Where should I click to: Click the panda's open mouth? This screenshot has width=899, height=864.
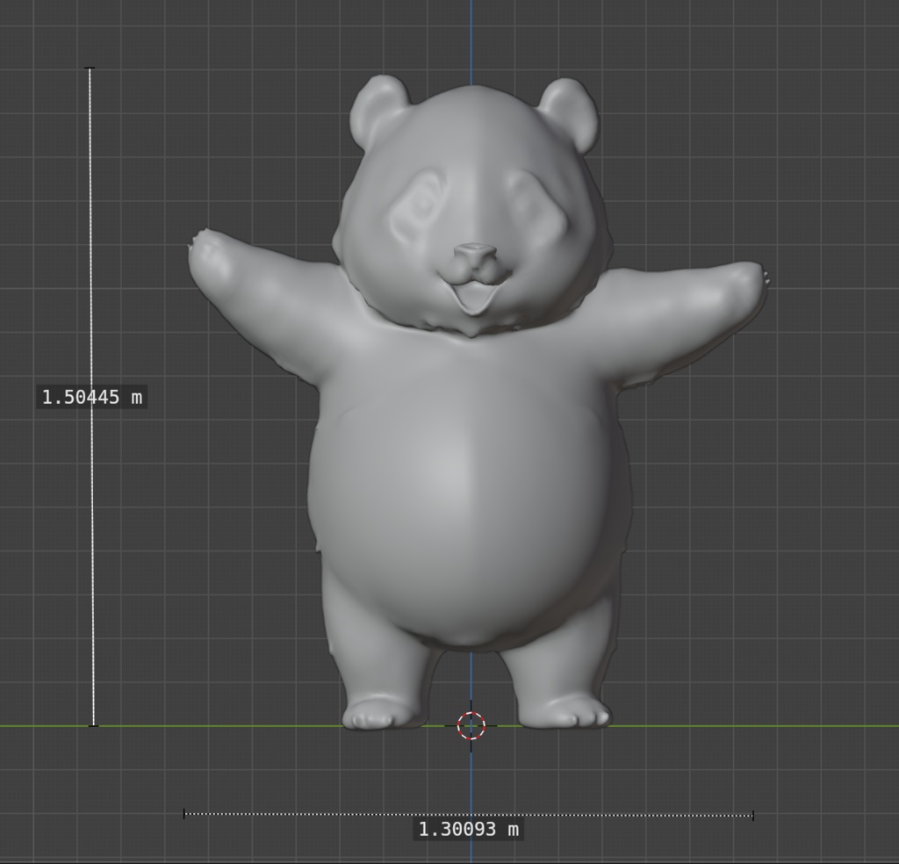[477, 299]
